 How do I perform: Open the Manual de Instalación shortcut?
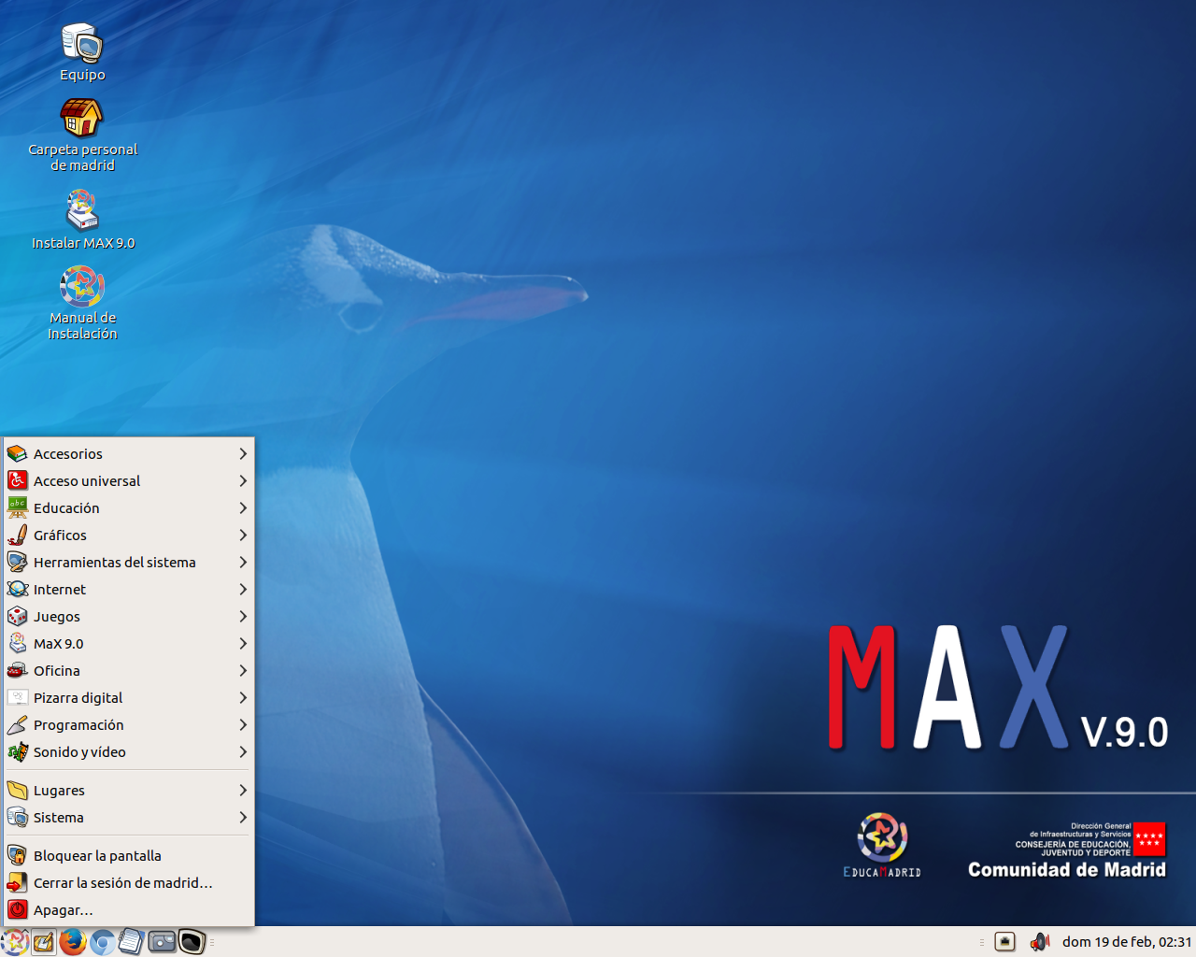click(82, 304)
